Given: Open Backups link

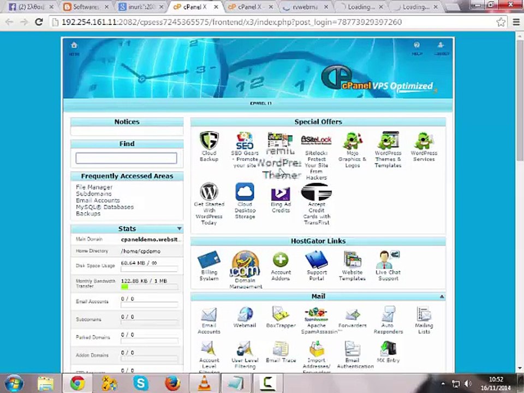Looking at the screenshot, I should (88, 213).
